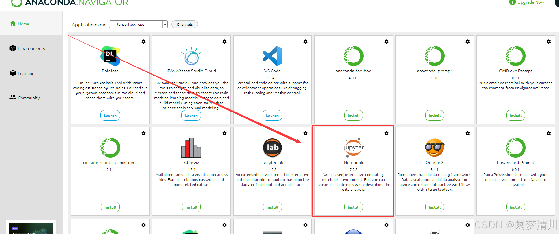The height and width of the screenshot is (234, 559).
Task: Select the IBM Watson Studio Cloud icon
Action: pyautogui.click(x=191, y=56)
